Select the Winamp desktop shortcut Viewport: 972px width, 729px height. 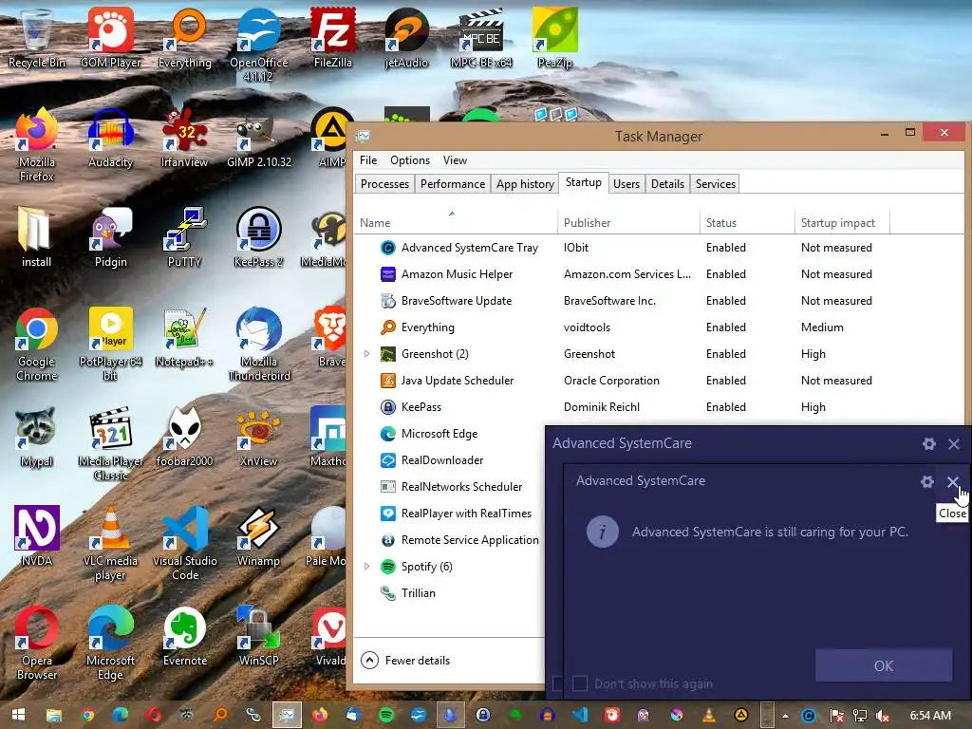(x=258, y=537)
